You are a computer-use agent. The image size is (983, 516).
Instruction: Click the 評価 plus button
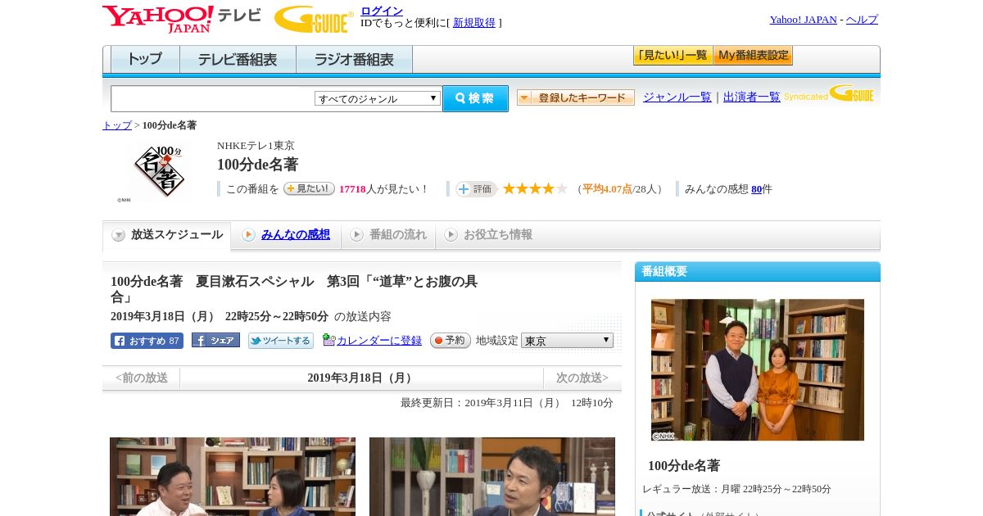pyautogui.click(x=477, y=189)
